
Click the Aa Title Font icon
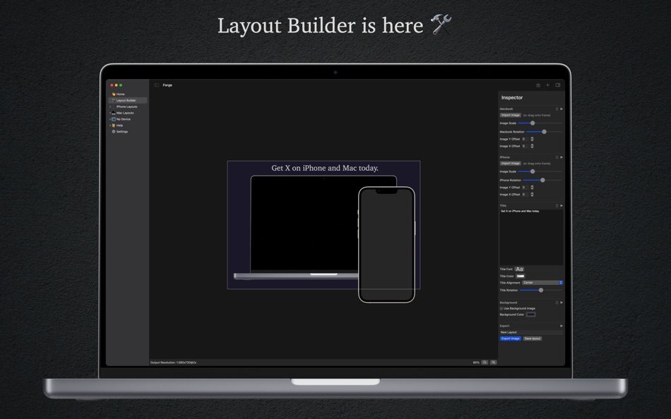pos(519,269)
